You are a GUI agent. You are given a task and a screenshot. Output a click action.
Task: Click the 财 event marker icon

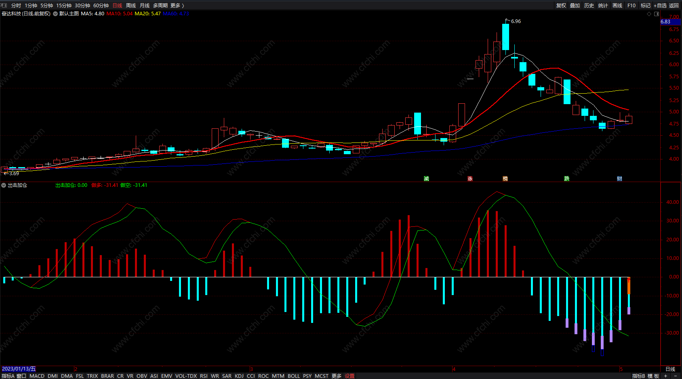coord(619,178)
